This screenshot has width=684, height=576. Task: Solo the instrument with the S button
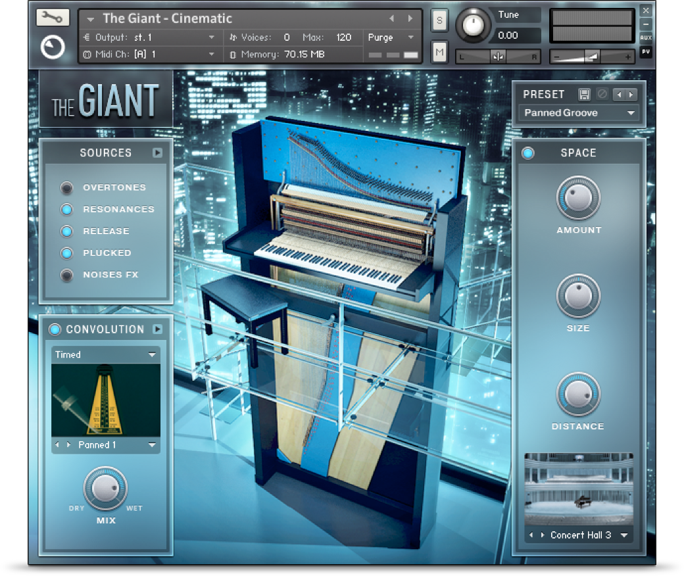(x=439, y=20)
